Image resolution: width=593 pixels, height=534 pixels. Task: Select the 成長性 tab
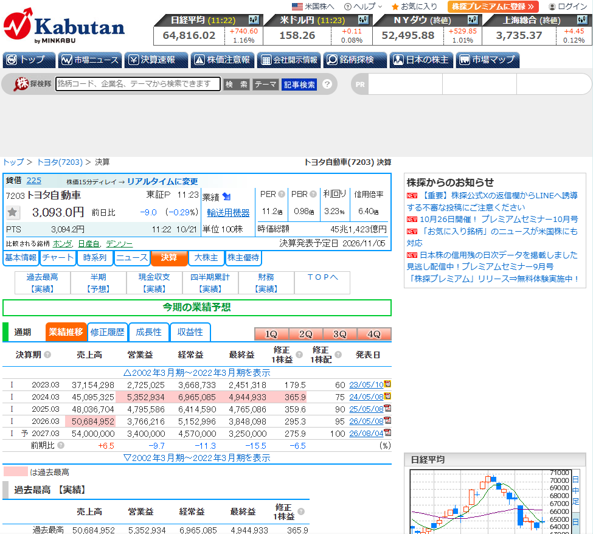tap(148, 332)
